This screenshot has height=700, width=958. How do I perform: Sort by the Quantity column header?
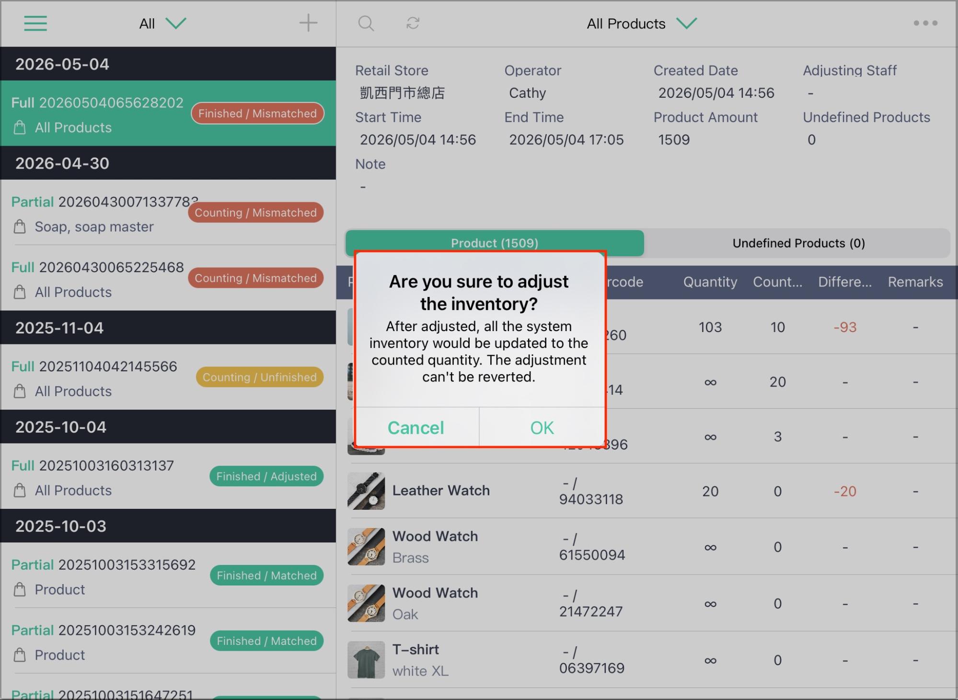710,282
